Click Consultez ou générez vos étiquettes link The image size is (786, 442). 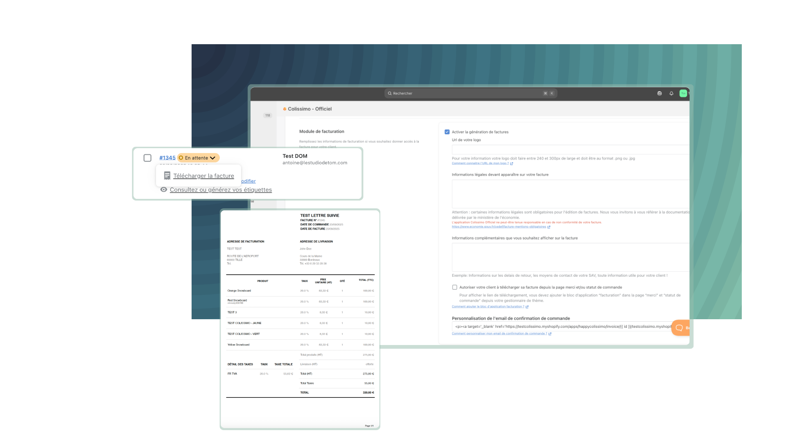[221, 189]
